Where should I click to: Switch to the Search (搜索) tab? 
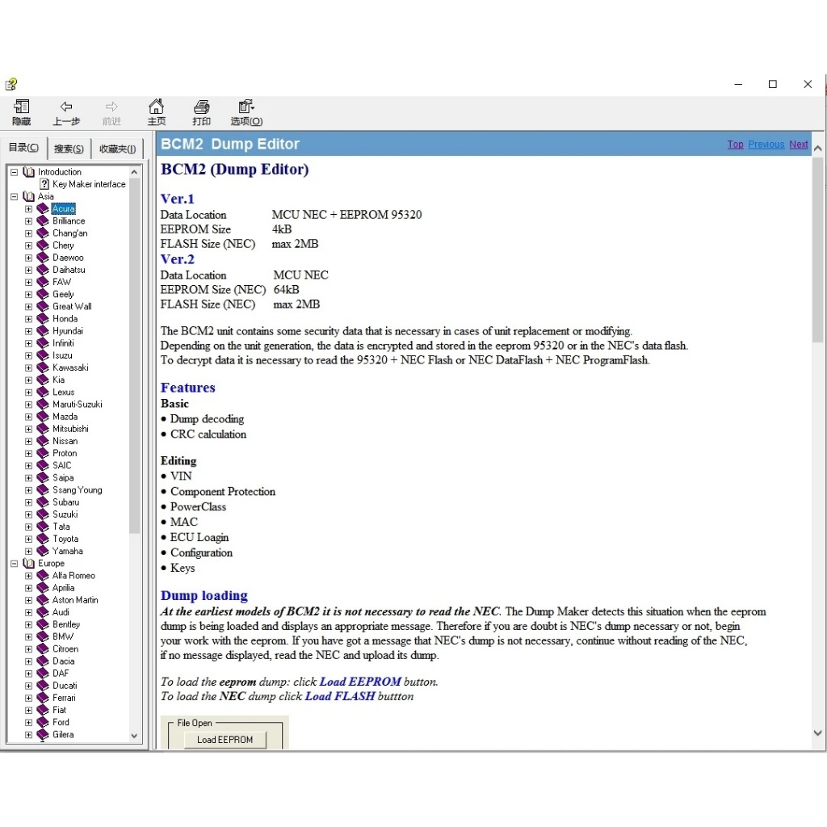69,149
